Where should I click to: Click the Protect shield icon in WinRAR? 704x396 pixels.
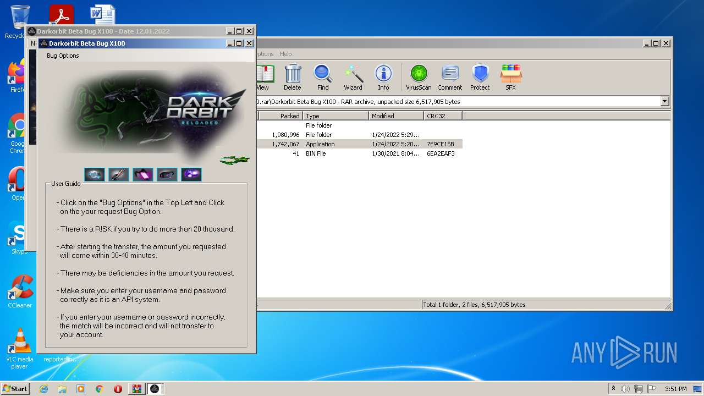click(x=480, y=78)
